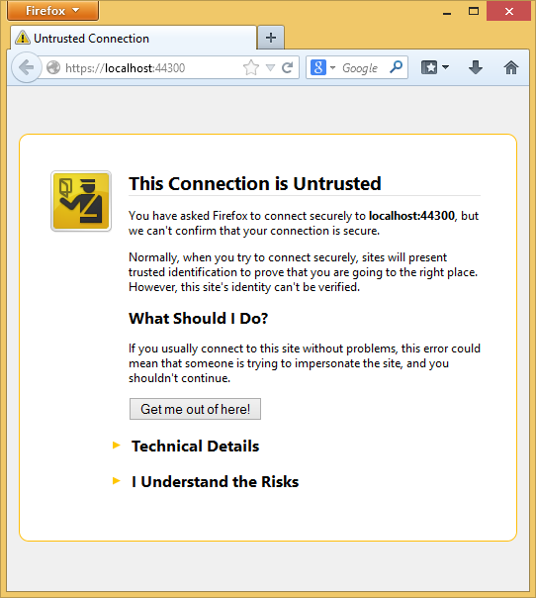
Task: Open the bookmarks menu button
Action: (435, 67)
